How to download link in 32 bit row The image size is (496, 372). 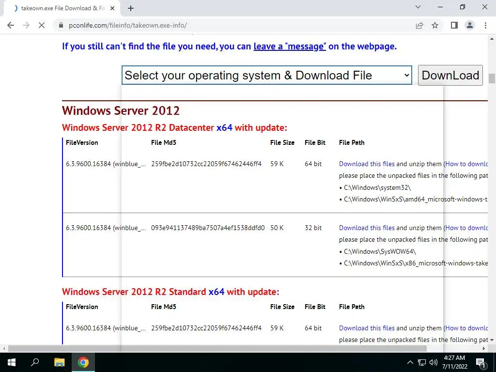(x=466, y=228)
